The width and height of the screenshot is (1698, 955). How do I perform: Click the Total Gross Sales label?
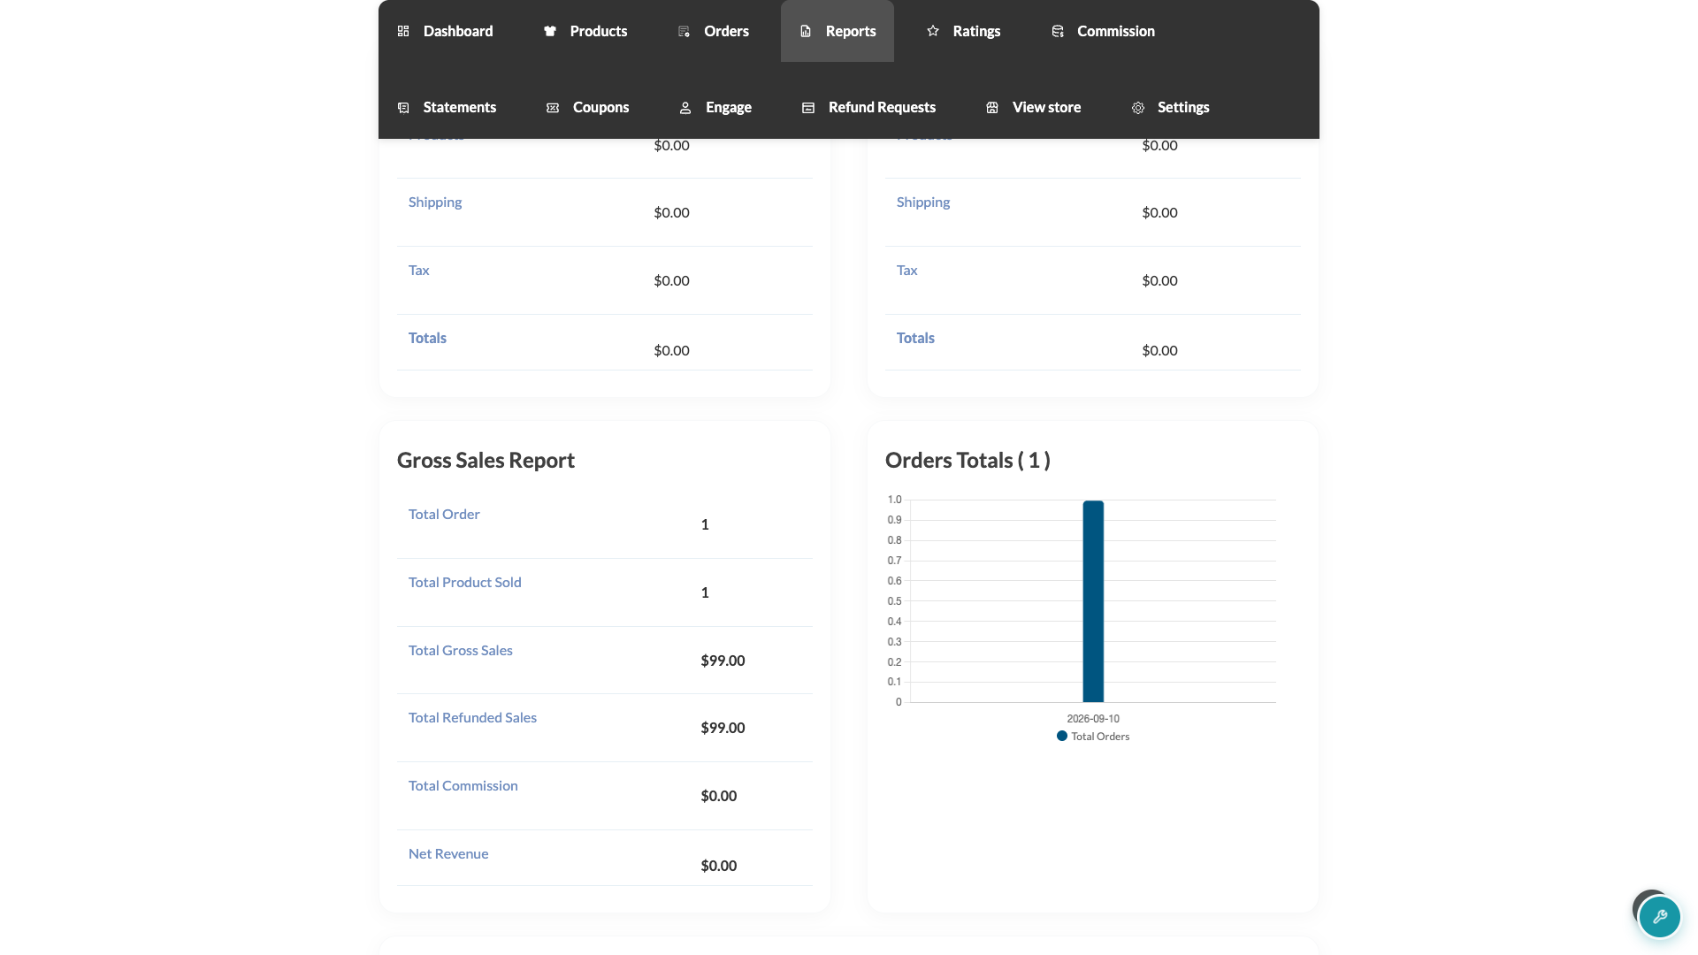tap(461, 651)
